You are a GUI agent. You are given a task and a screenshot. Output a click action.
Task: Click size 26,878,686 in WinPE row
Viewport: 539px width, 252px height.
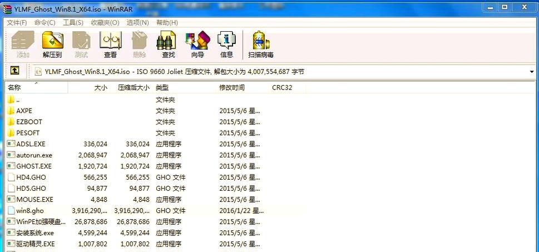pyautogui.click(x=91, y=222)
